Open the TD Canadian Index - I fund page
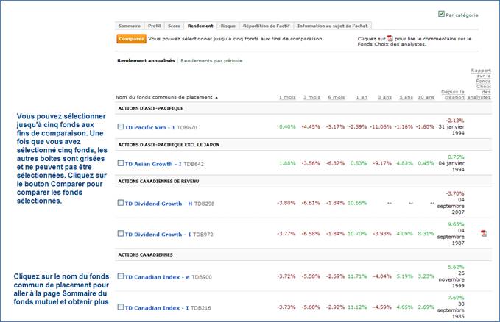The image size is (500, 322). click(152, 307)
